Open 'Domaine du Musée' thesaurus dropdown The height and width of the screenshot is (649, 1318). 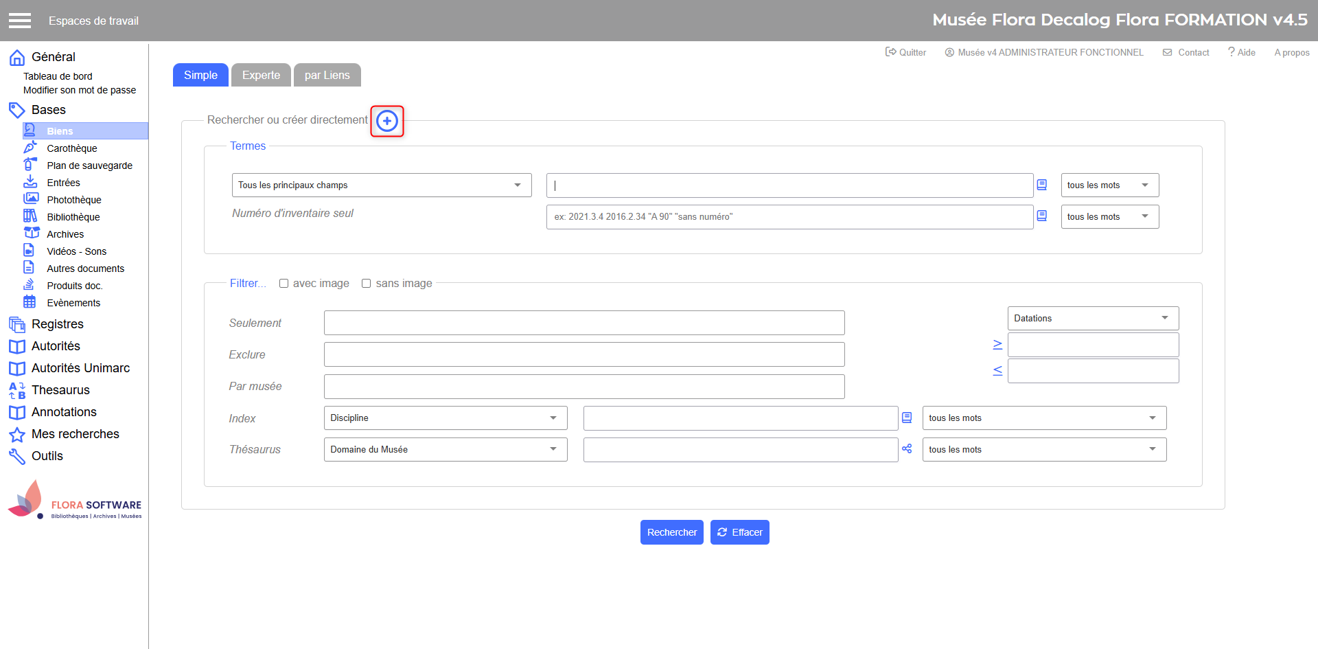pyautogui.click(x=445, y=450)
